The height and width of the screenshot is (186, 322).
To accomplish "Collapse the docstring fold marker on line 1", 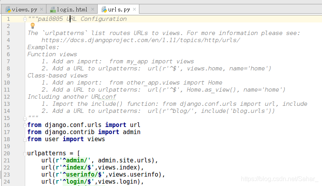I will pos(25,20).
